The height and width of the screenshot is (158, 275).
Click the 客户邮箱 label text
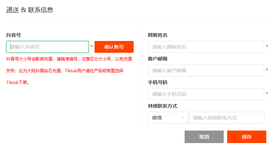click(157, 59)
